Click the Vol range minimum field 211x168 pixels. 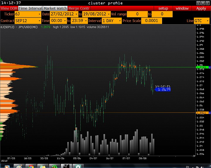tap(137, 14)
